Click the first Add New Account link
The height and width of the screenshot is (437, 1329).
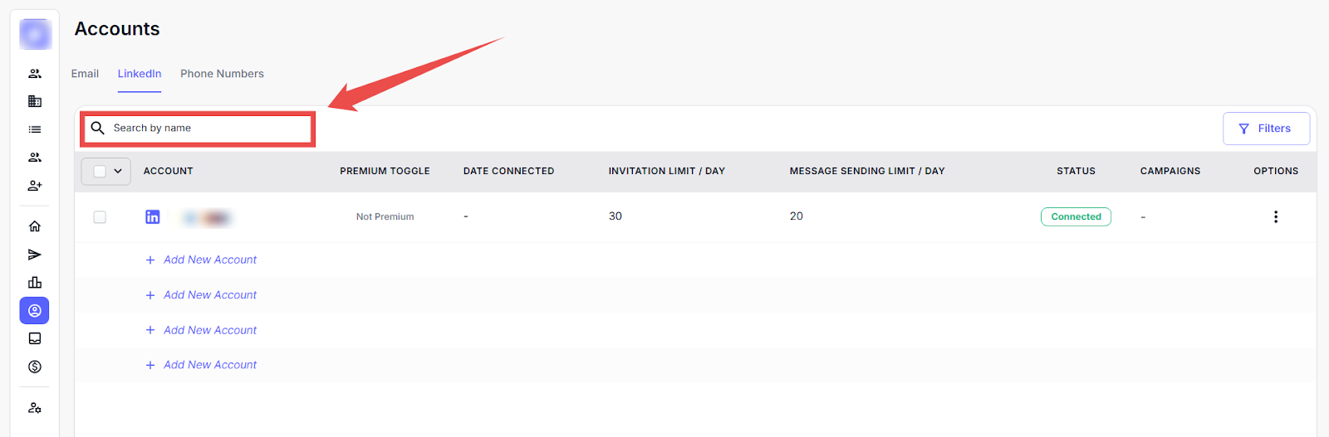(209, 260)
